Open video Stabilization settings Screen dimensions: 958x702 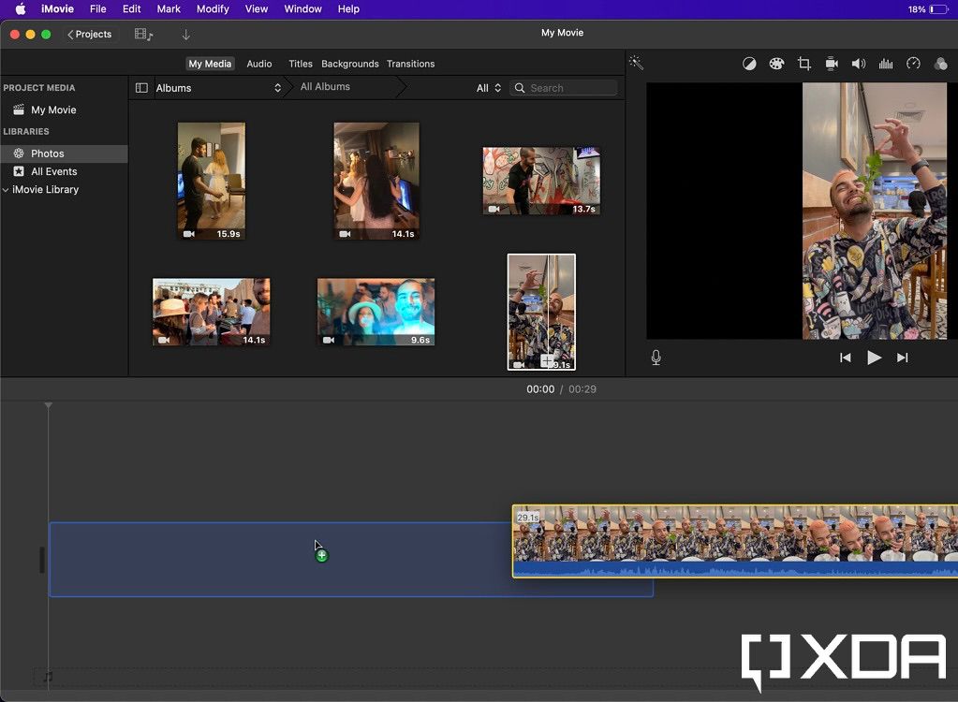pyautogui.click(x=831, y=63)
